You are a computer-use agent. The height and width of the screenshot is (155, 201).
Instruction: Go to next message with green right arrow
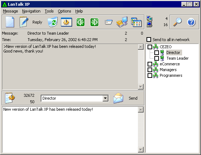[94, 22]
